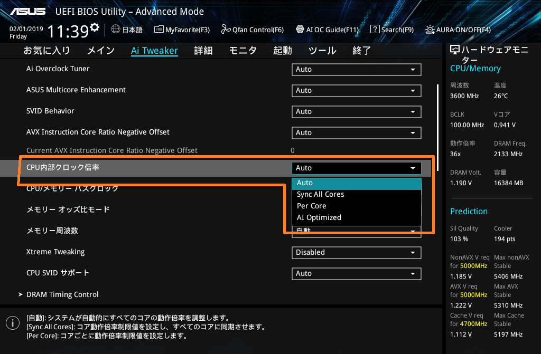Image resolution: width=541 pixels, height=354 pixels.
Task: Open the 終了 tab
Action: click(361, 51)
